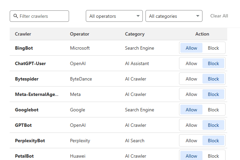Select the GPTBot crawler name
Screen dimensions: 240x160
[x=23, y=125]
